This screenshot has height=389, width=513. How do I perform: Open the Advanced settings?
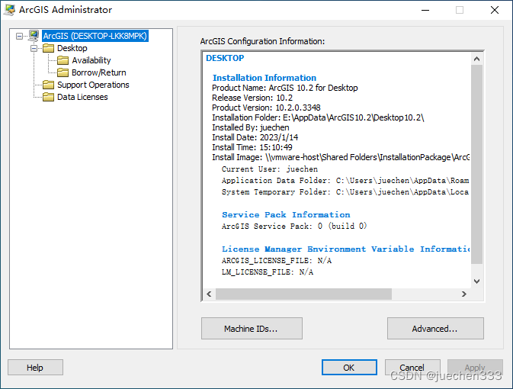point(435,329)
